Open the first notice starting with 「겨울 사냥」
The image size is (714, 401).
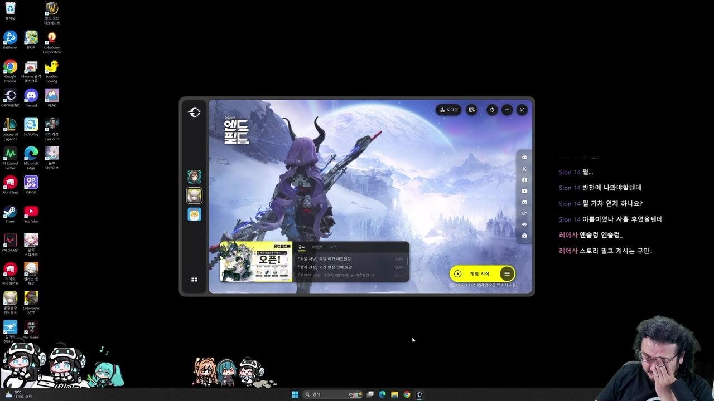(350, 259)
